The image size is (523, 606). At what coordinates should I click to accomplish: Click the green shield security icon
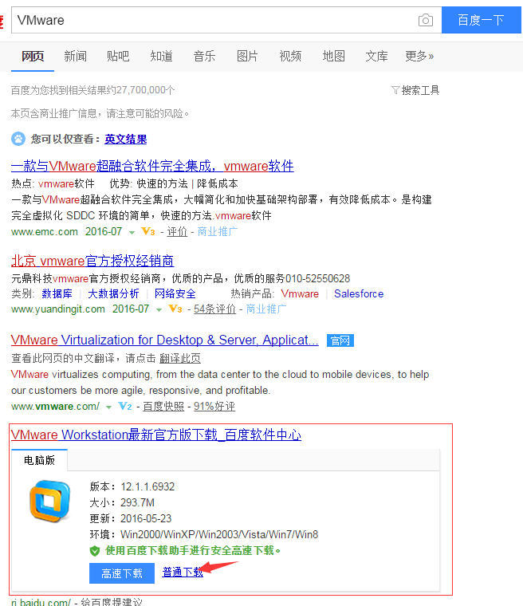(x=95, y=551)
